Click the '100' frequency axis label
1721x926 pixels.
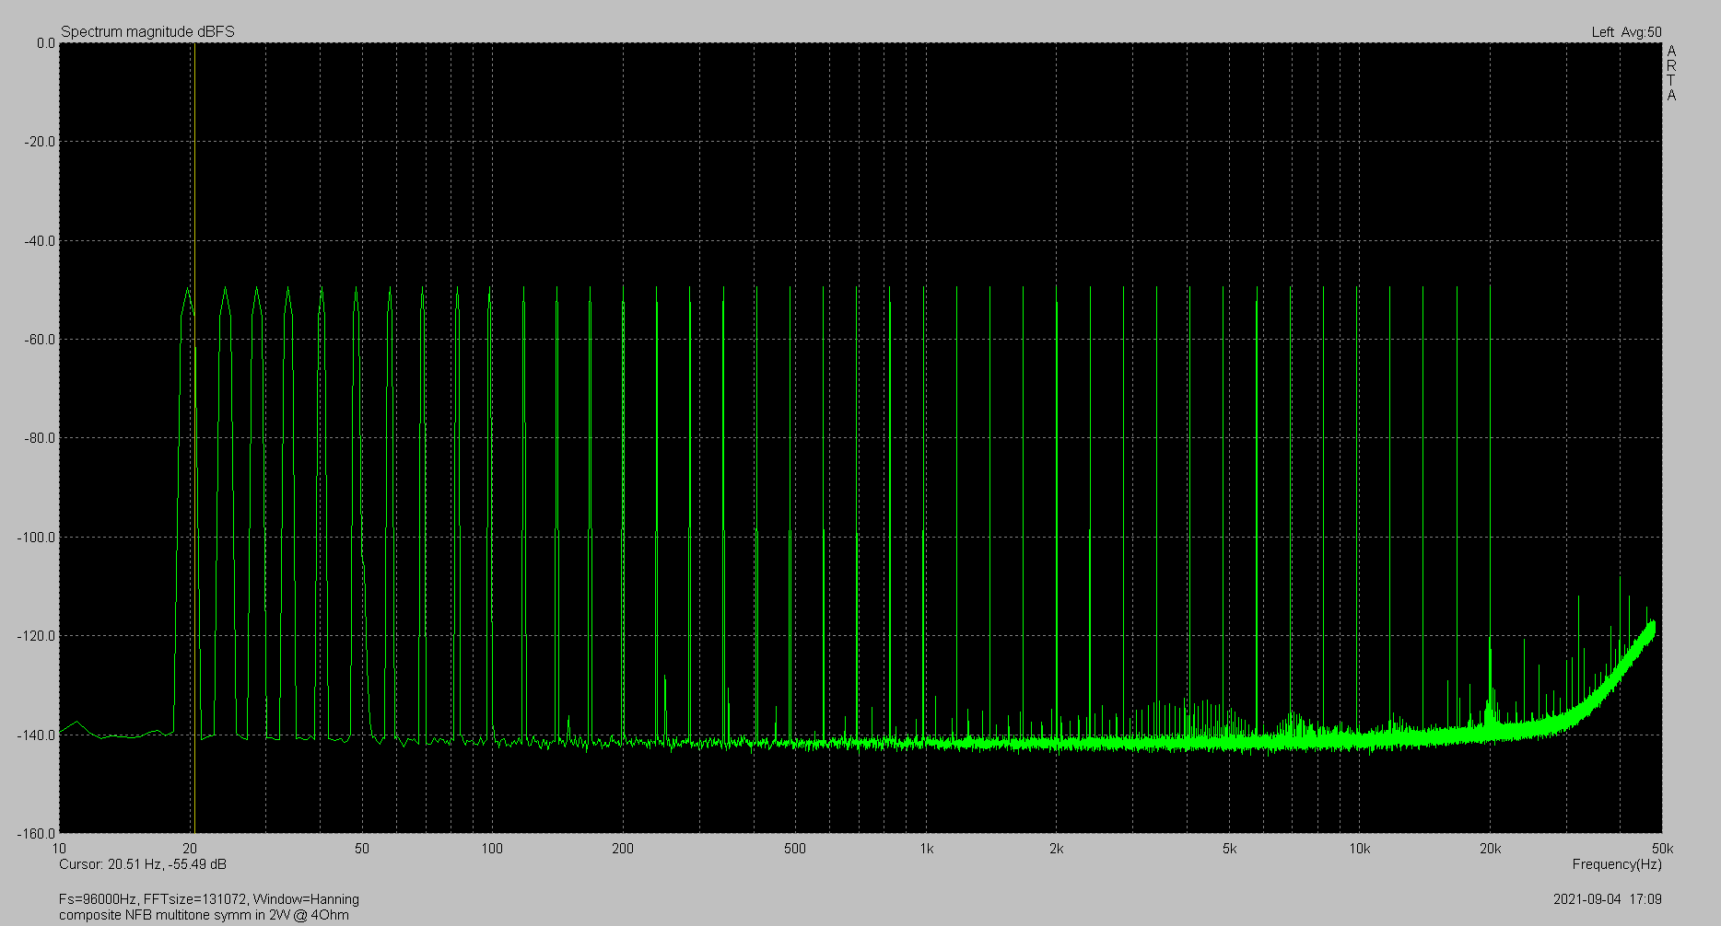pyautogui.click(x=493, y=849)
